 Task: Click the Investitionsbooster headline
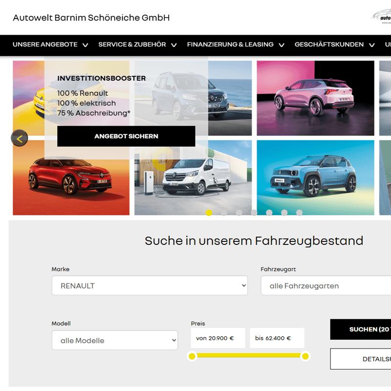tap(102, 78)
